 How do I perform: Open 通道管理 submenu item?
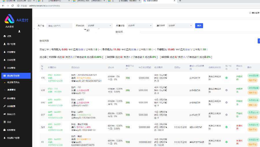12,90
